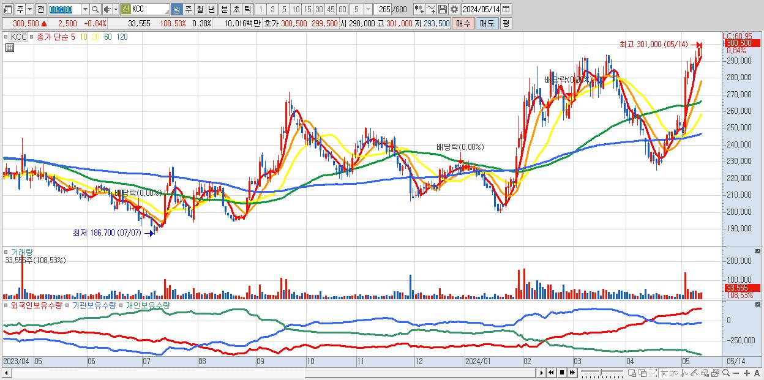Click the window-with-grid icon at bottom
Image resolution: width=764 pixels, height=380 pixels.
point(632,373)
